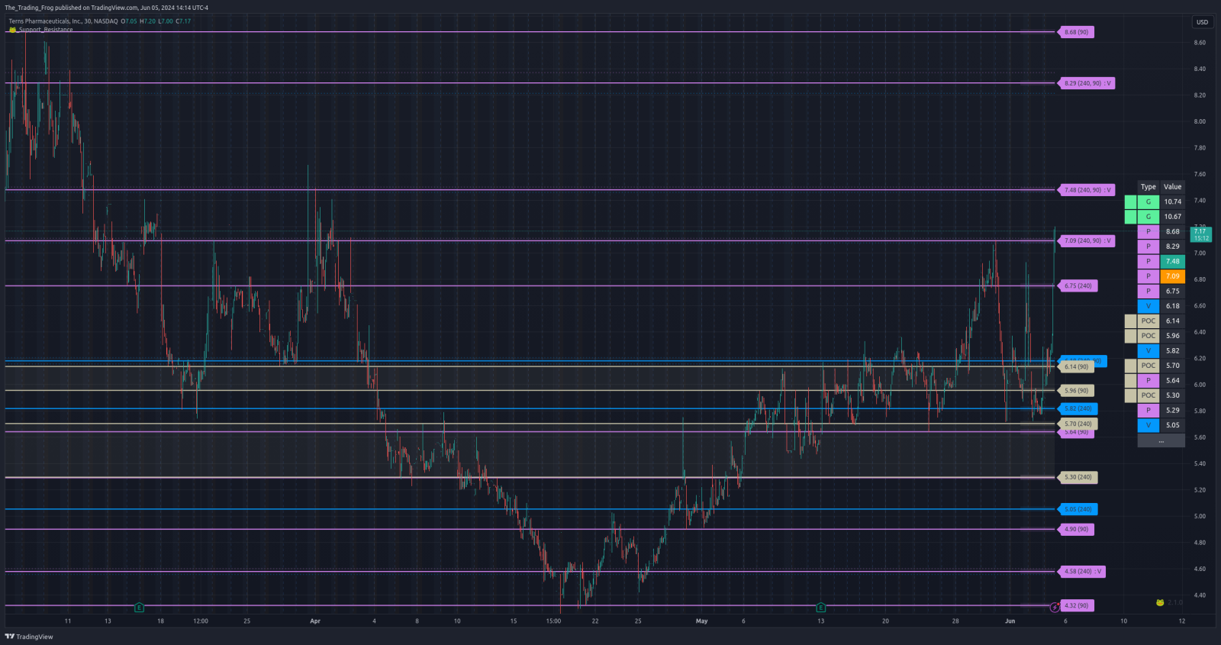
Task: Click the beige 5.30 (240) level label
Action: point(1078,478)
